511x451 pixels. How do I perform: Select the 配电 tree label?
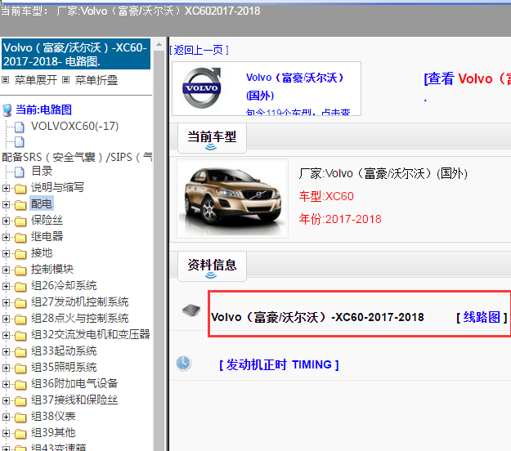[x=42, y=203]
